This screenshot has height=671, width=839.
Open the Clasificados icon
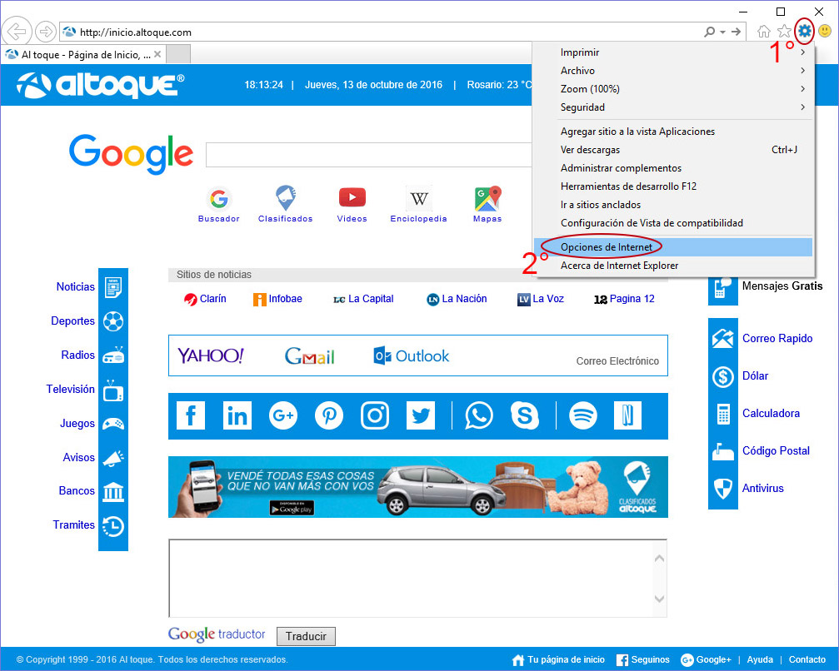tap(285, 198)
